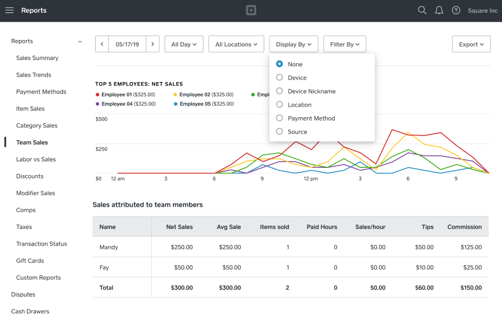Click the Total row label

point(106,287)
